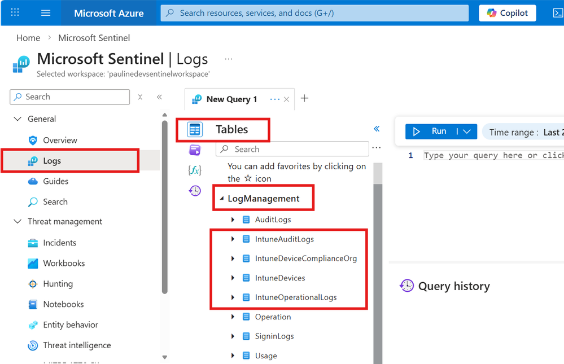Select Logs in the navigation menu
564x364 pixels.
52,161
